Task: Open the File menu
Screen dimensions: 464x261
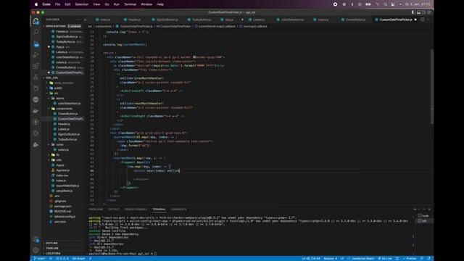Action: (x=57, y=4)
